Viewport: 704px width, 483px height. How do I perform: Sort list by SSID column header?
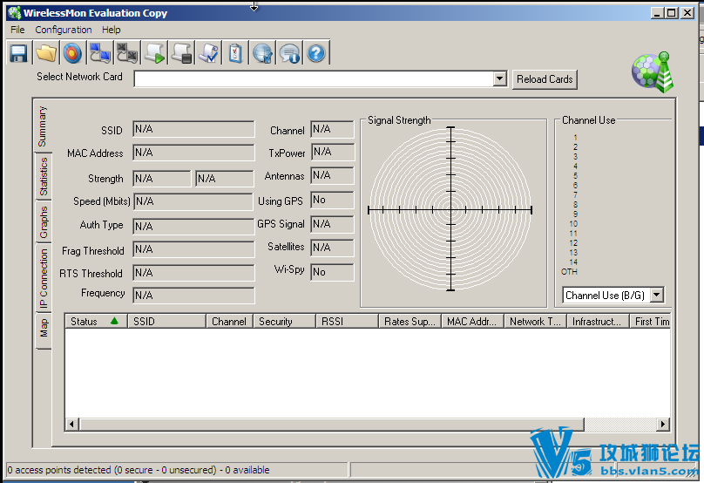pos(166,321)
